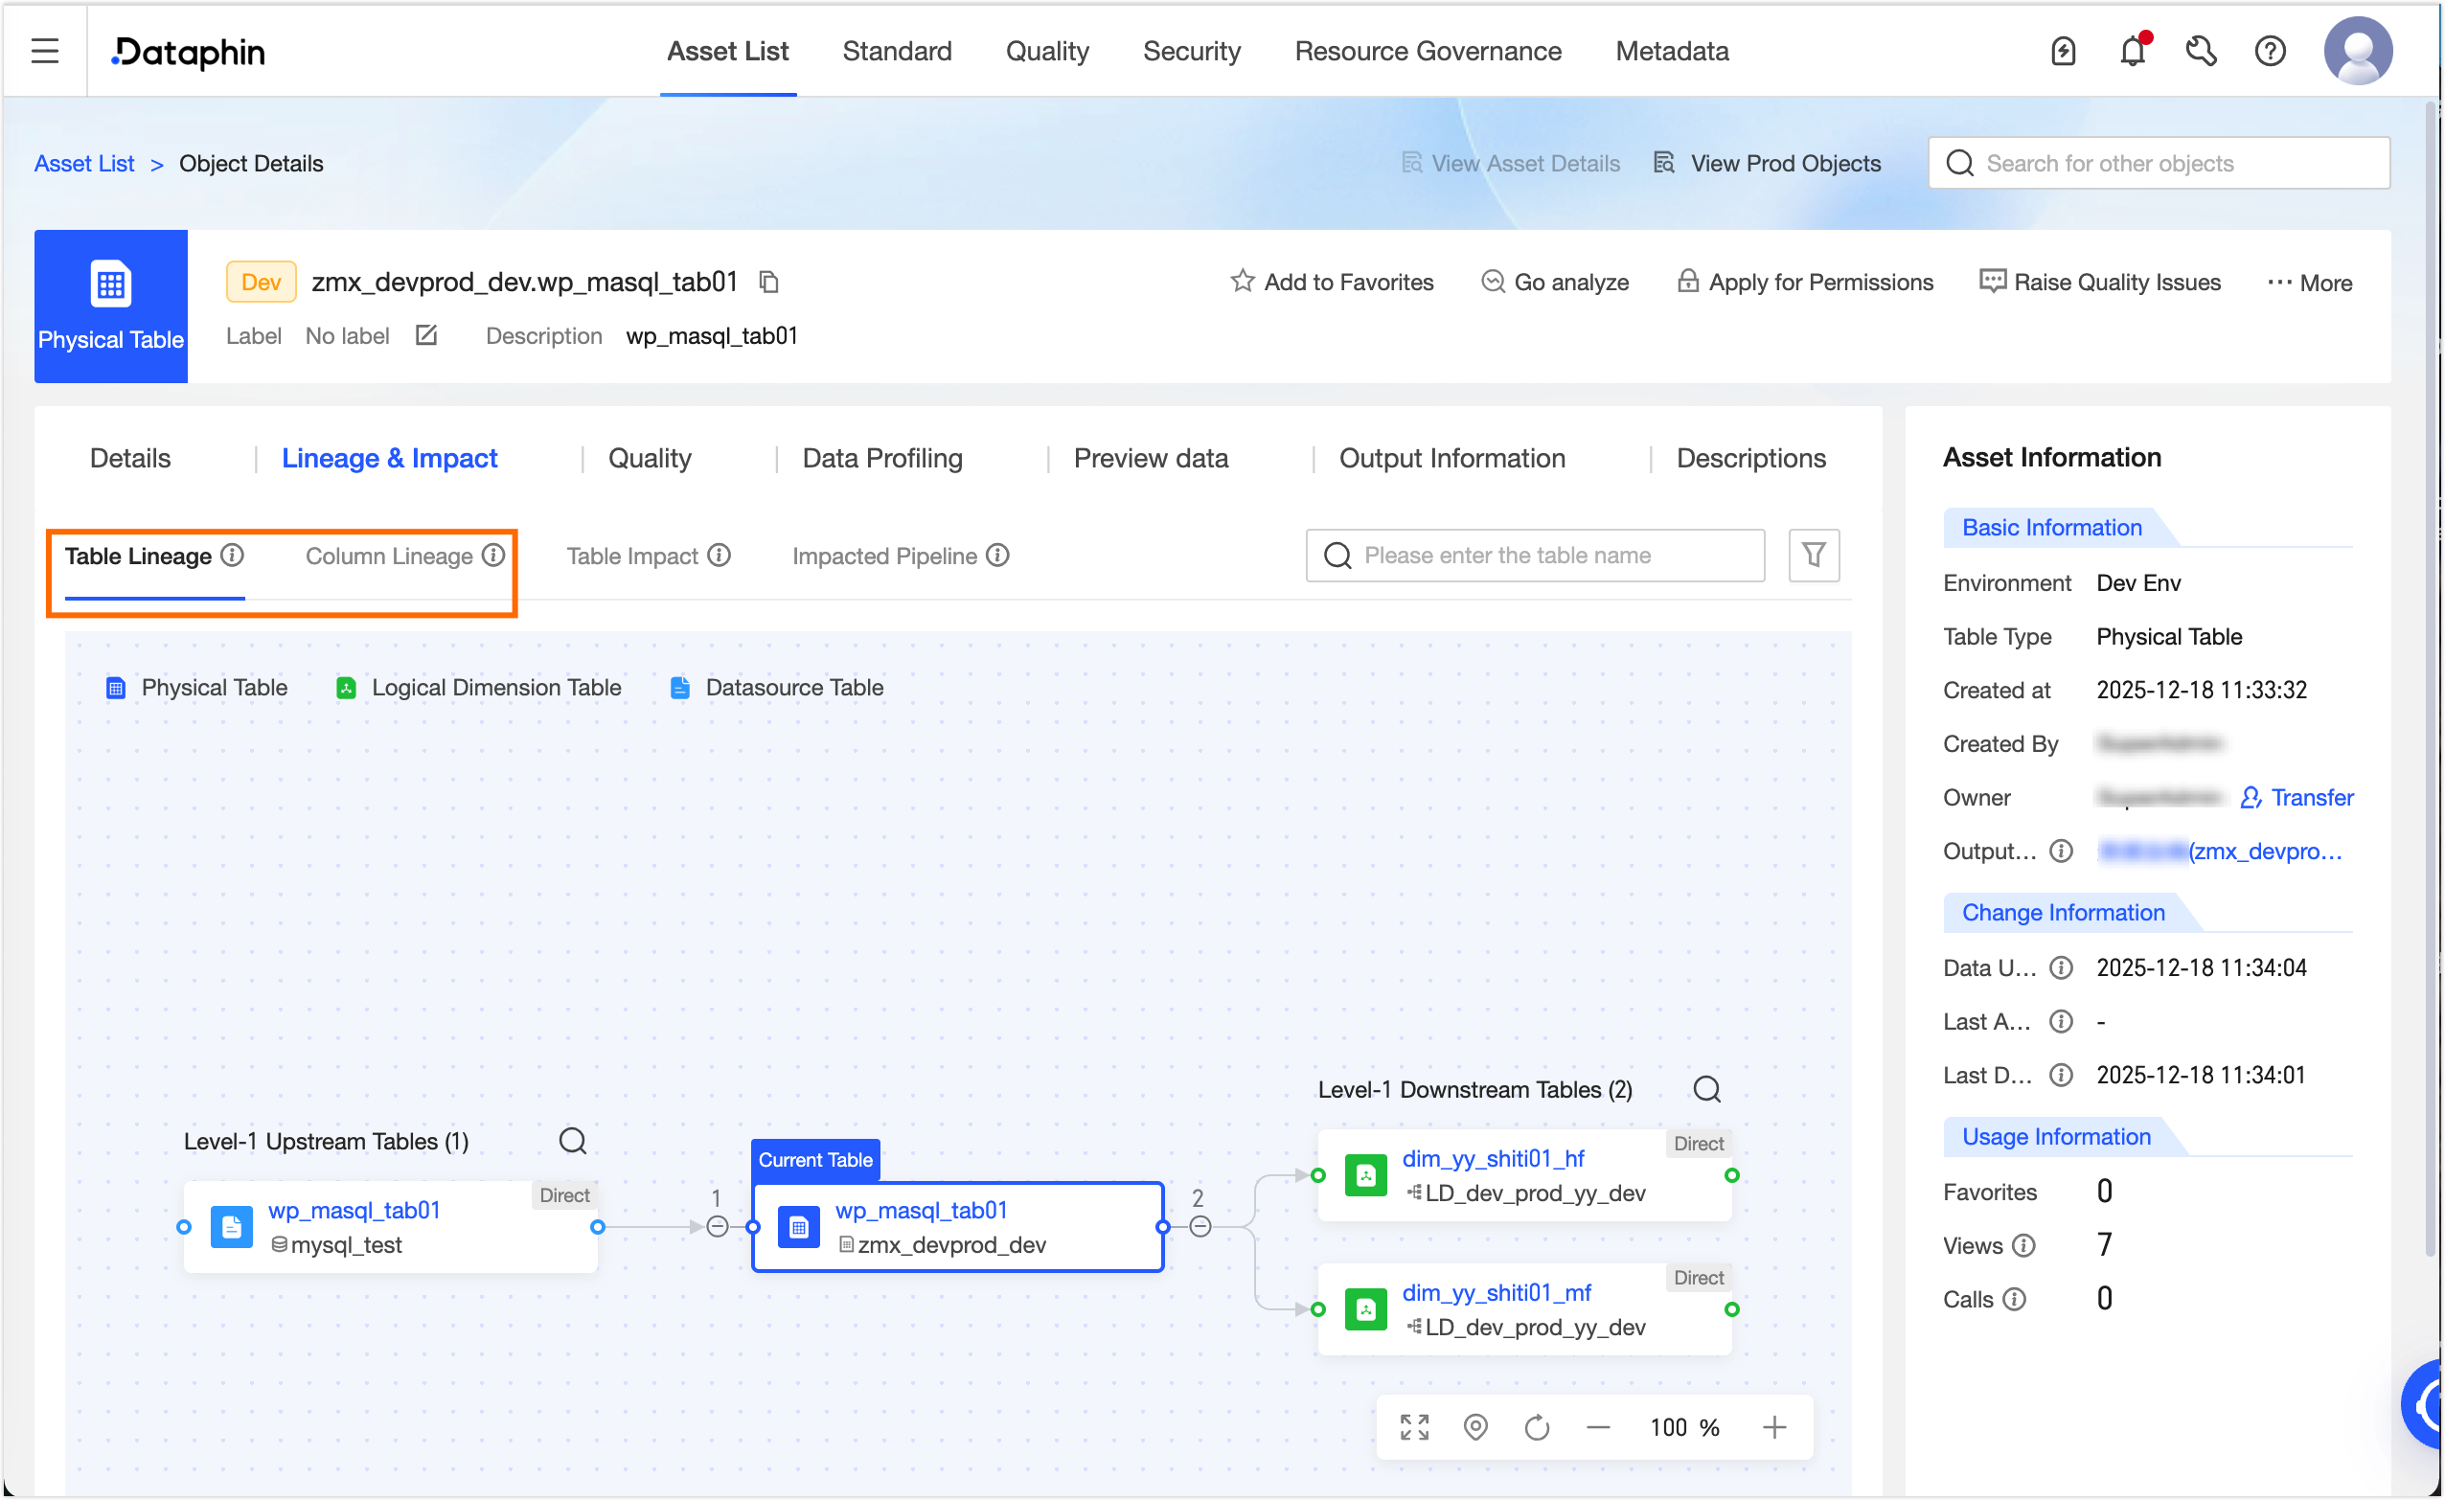Open the Security menu
The height and width of the screenshot is (1500, 2445).
coord(1192,51)
